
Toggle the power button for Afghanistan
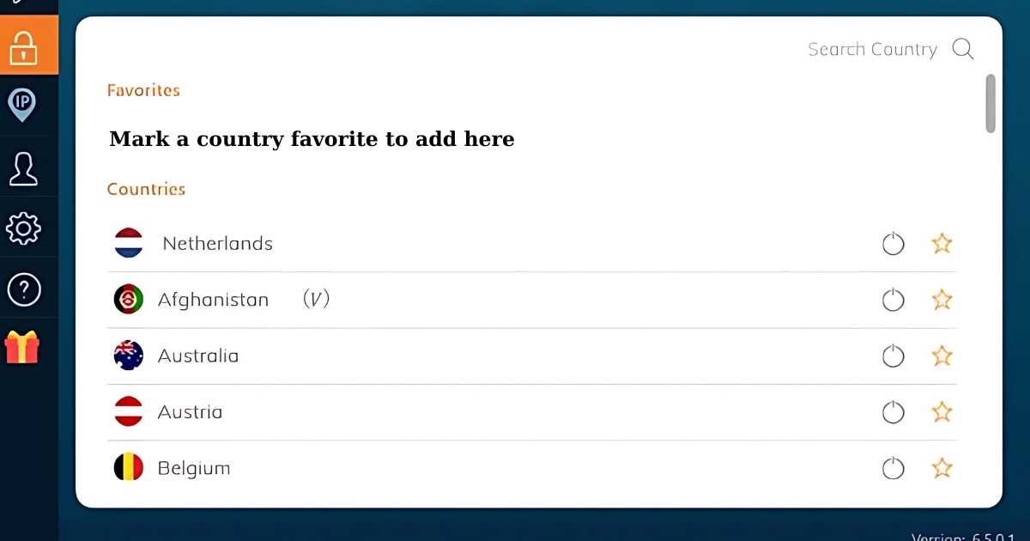(x=894, y=300)
